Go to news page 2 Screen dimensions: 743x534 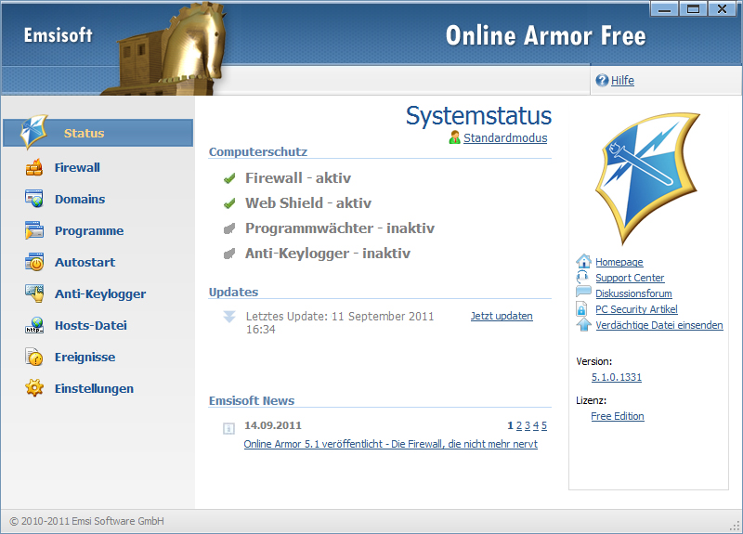(x=519, y=425)
